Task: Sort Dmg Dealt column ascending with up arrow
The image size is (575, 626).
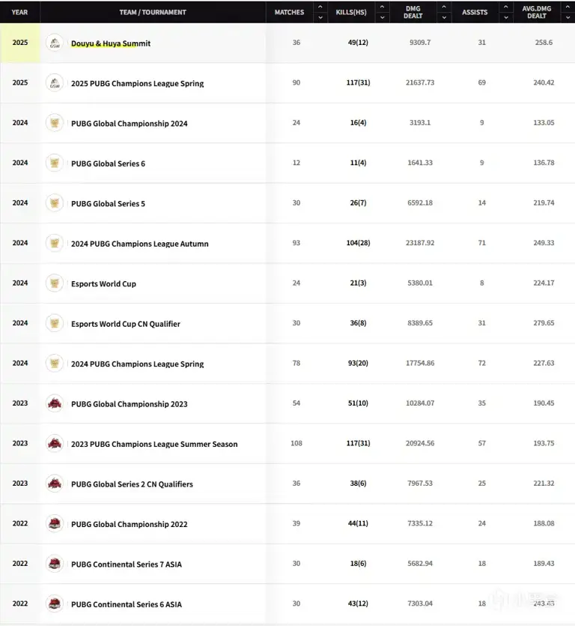Action: (444, 7)
